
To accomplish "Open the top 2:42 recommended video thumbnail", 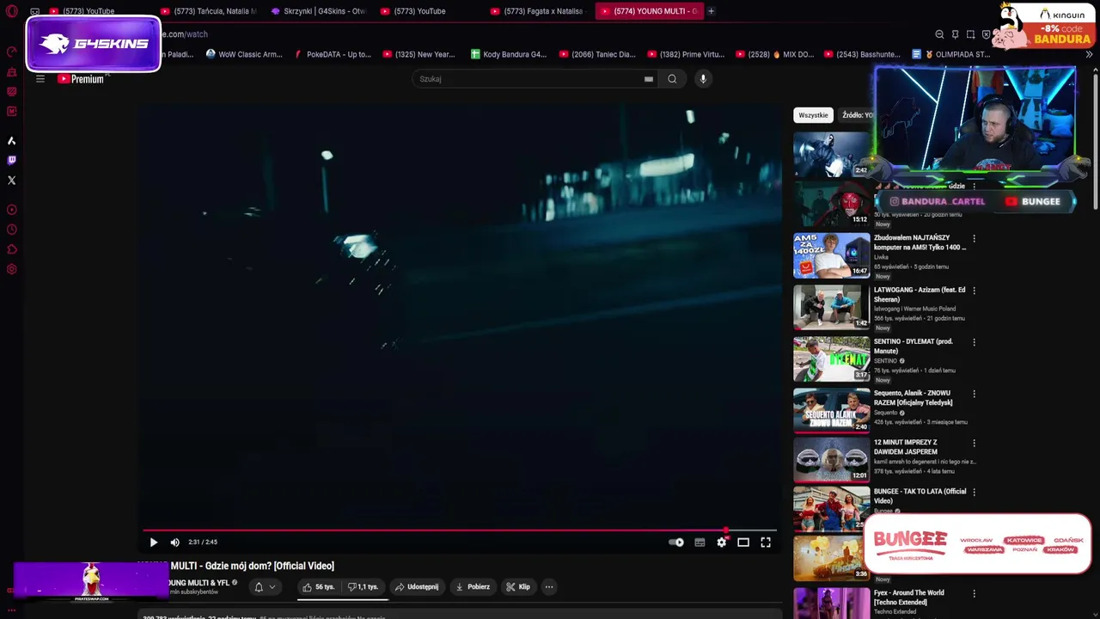I will 832,154.
